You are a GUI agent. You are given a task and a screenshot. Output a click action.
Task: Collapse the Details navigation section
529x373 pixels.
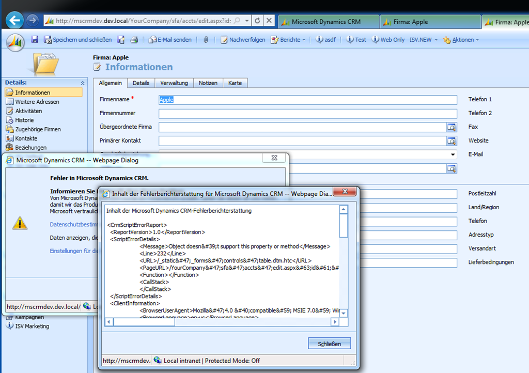pyautogui.click(x=82, y=83)
